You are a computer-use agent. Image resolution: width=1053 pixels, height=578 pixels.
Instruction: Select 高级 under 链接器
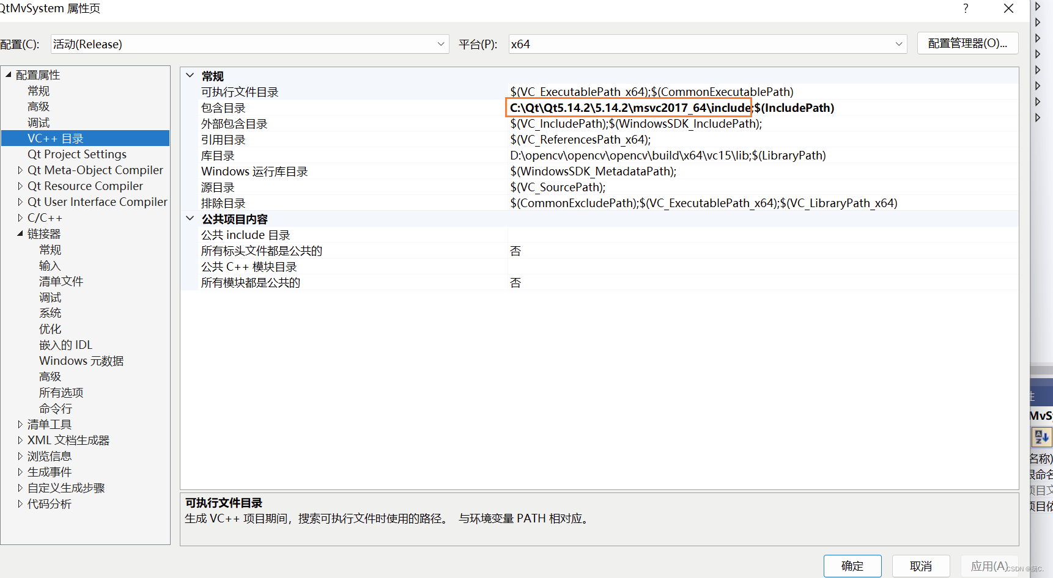click(50, 376)
